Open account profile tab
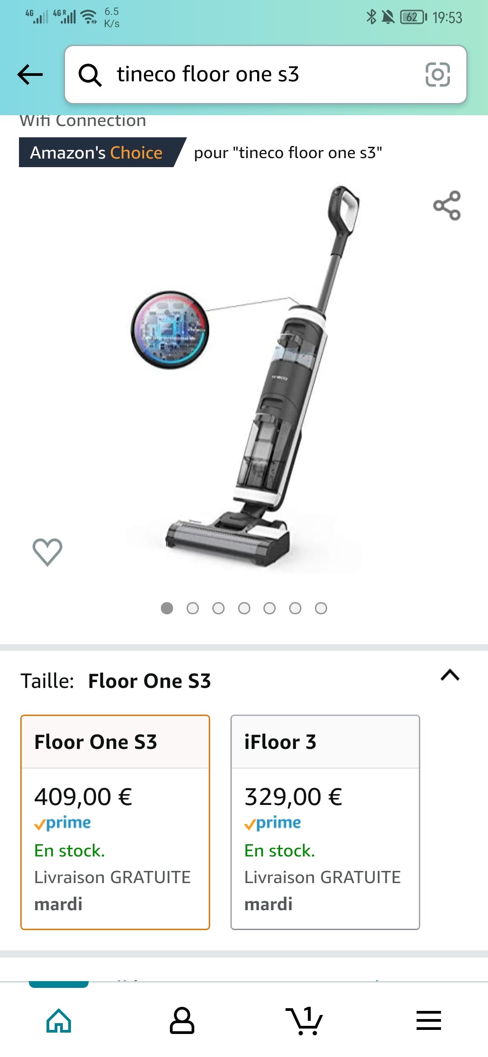488x1057 pixels. pos(182,1020)
